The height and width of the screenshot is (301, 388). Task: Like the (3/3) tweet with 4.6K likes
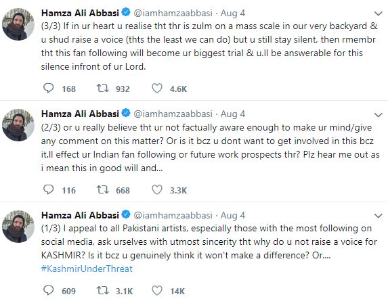pyautogui.click(x=157, y=88)
